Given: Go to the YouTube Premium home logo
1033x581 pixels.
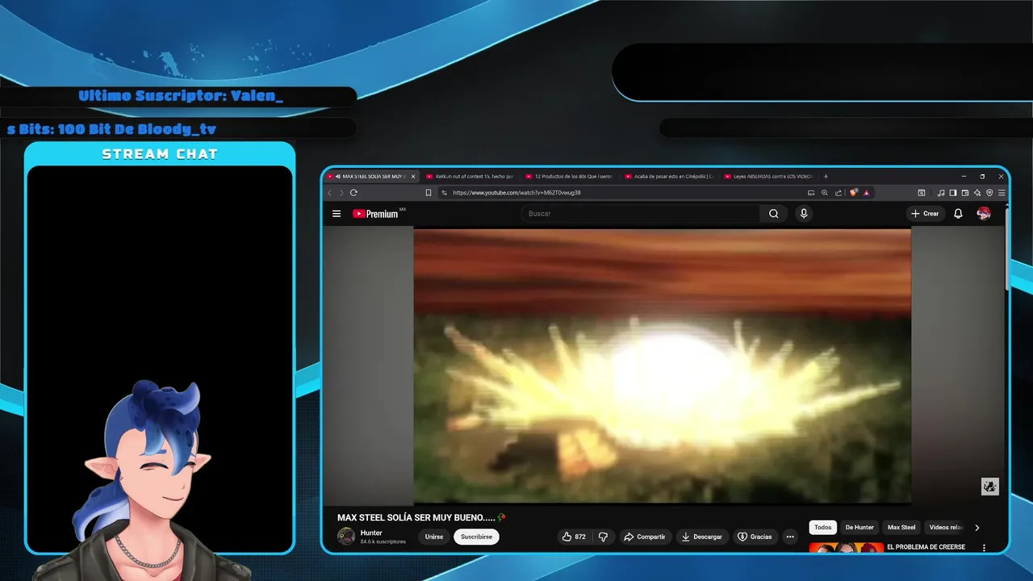Looking at the screenshot, I should 375,214.
